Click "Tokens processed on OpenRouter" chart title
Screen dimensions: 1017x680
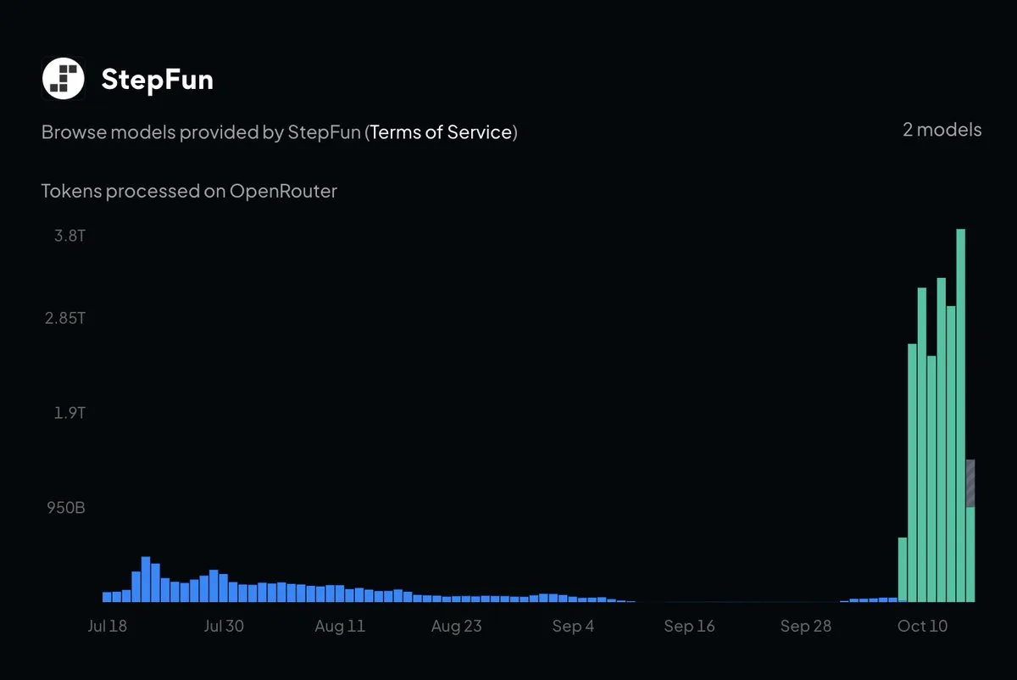click(x=189, y=191)
